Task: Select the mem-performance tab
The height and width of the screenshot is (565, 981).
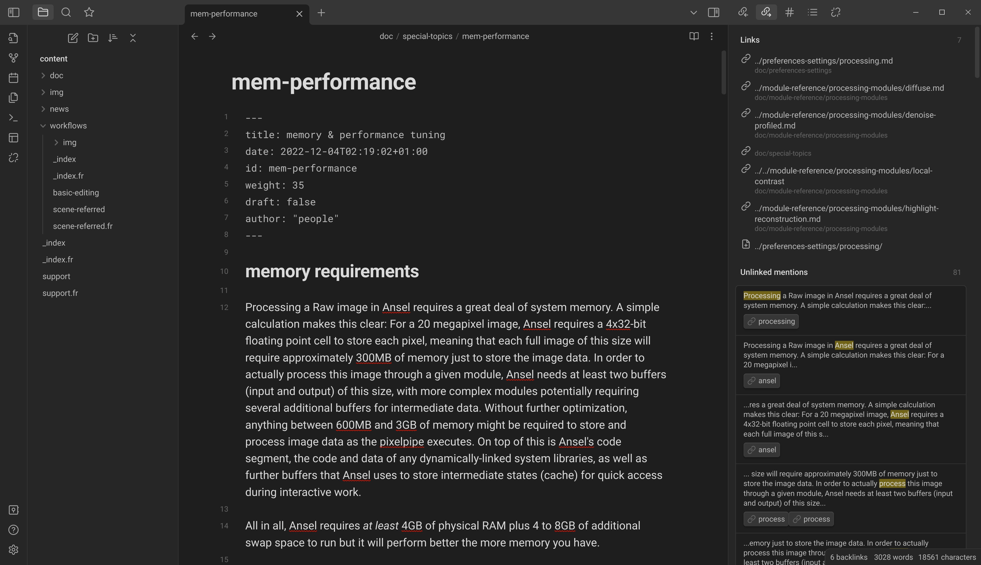Action: point(247,14)
